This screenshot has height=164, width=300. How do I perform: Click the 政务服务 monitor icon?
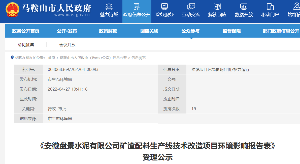click(164, 7)
